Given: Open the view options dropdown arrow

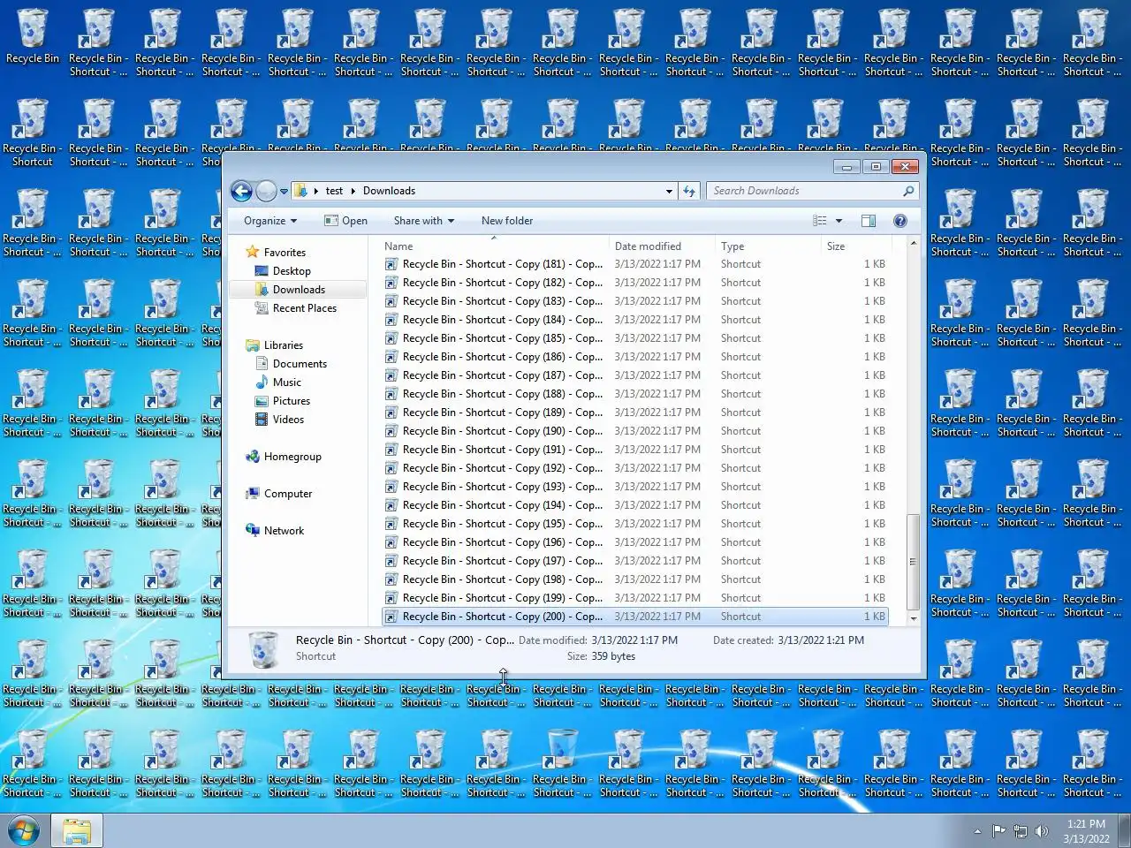Looking at the screenshot, I should pyautogui.click(x=839, y=221).
